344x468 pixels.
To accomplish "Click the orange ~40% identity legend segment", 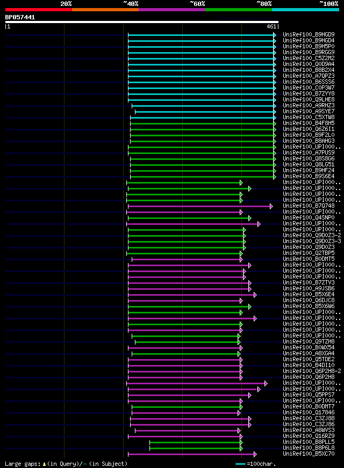I will point(105,10).
